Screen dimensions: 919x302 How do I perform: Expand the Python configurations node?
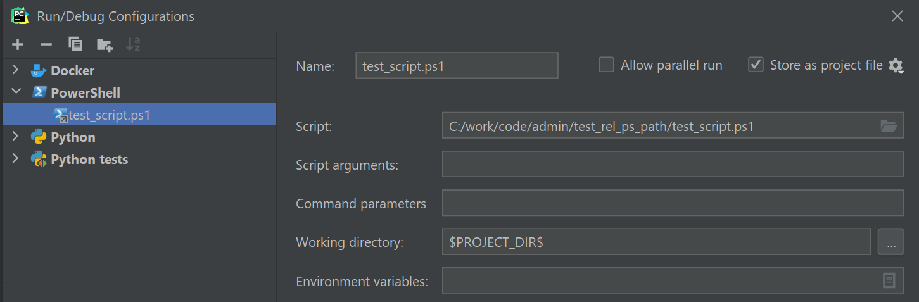click(16, 137)
